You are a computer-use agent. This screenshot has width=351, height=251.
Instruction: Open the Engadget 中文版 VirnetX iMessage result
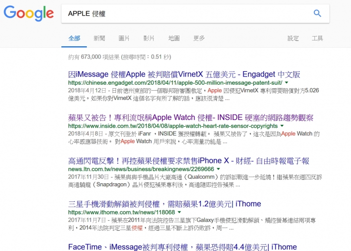pyautogui.click(x=184, y=74)
